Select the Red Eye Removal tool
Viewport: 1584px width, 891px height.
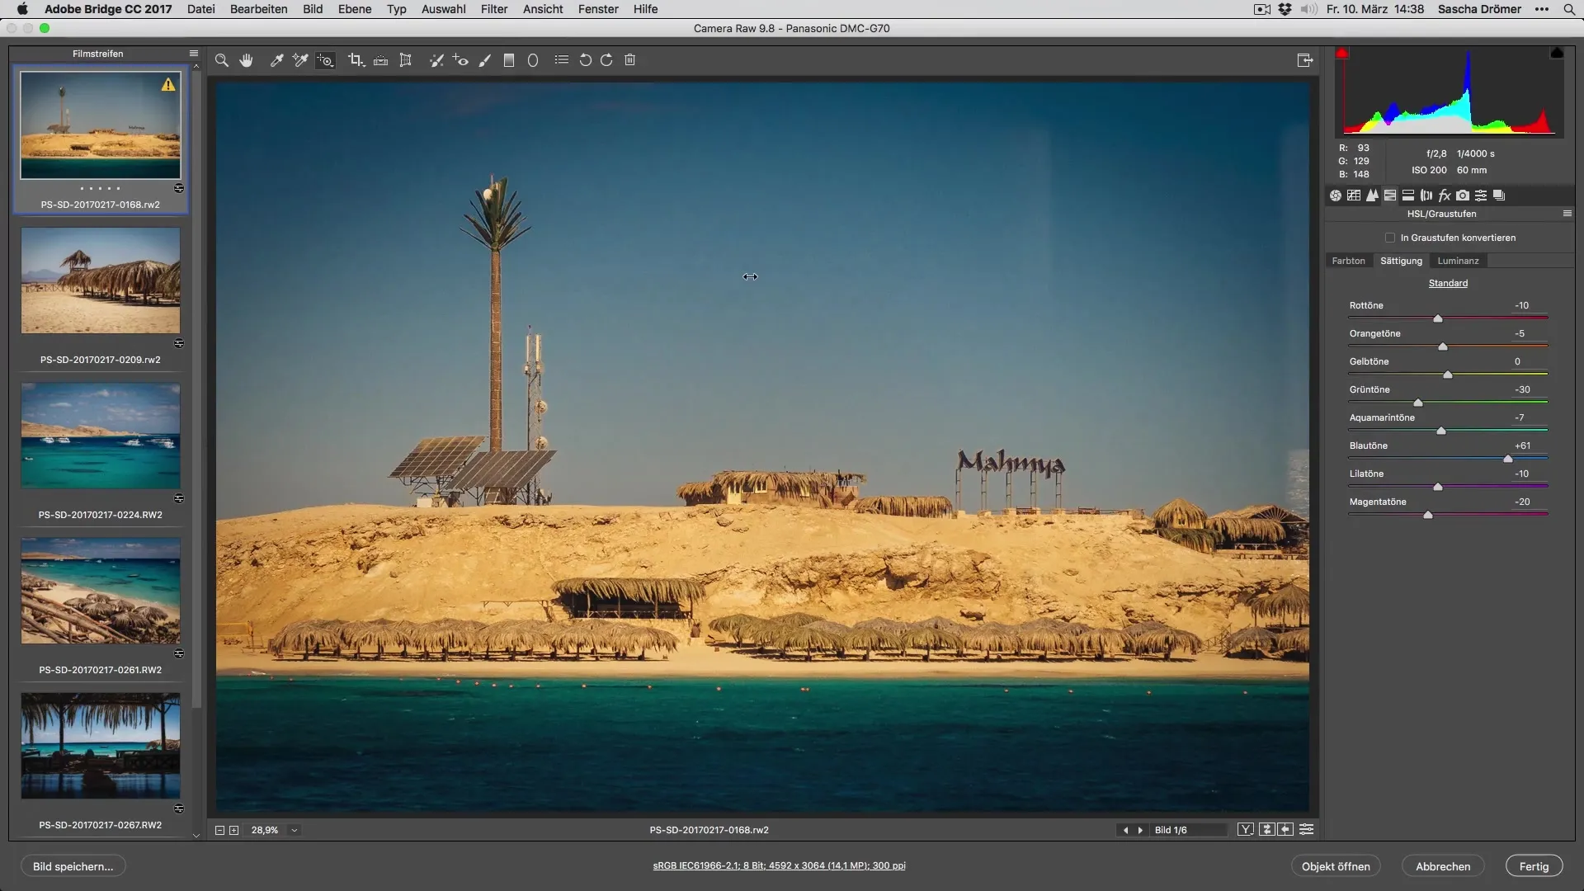pos(460,60)
